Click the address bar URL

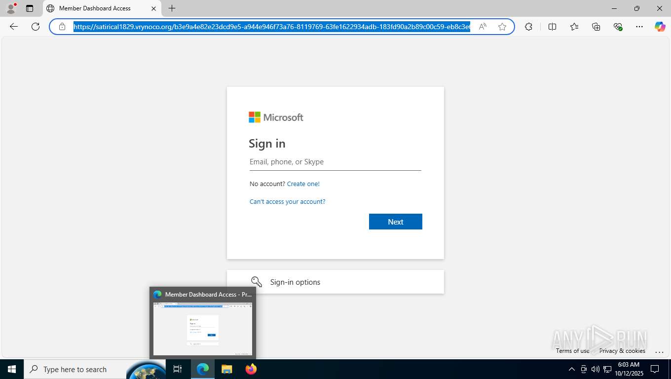pyautogui.click(x=272, y=27)
